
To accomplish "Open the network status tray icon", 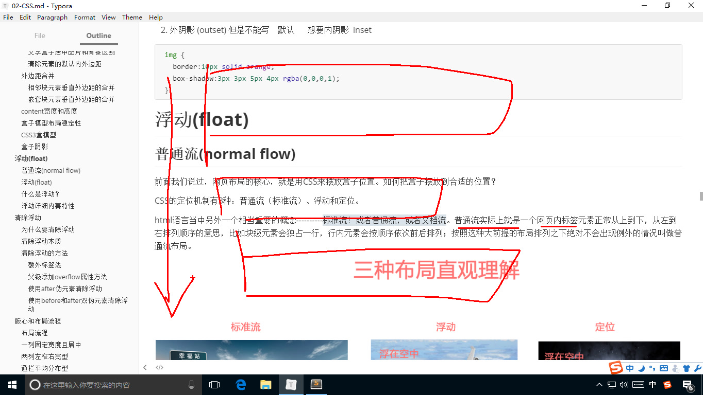I will (x=612, y=385).
